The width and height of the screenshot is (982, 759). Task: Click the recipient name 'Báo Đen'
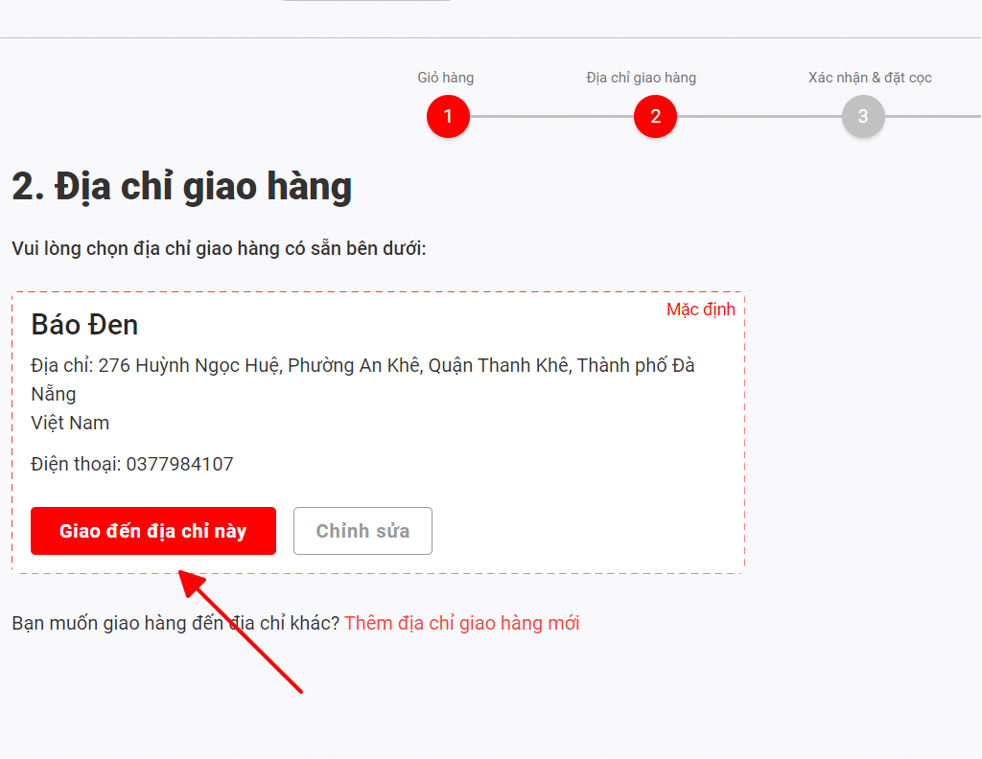(x=84, y=325)
